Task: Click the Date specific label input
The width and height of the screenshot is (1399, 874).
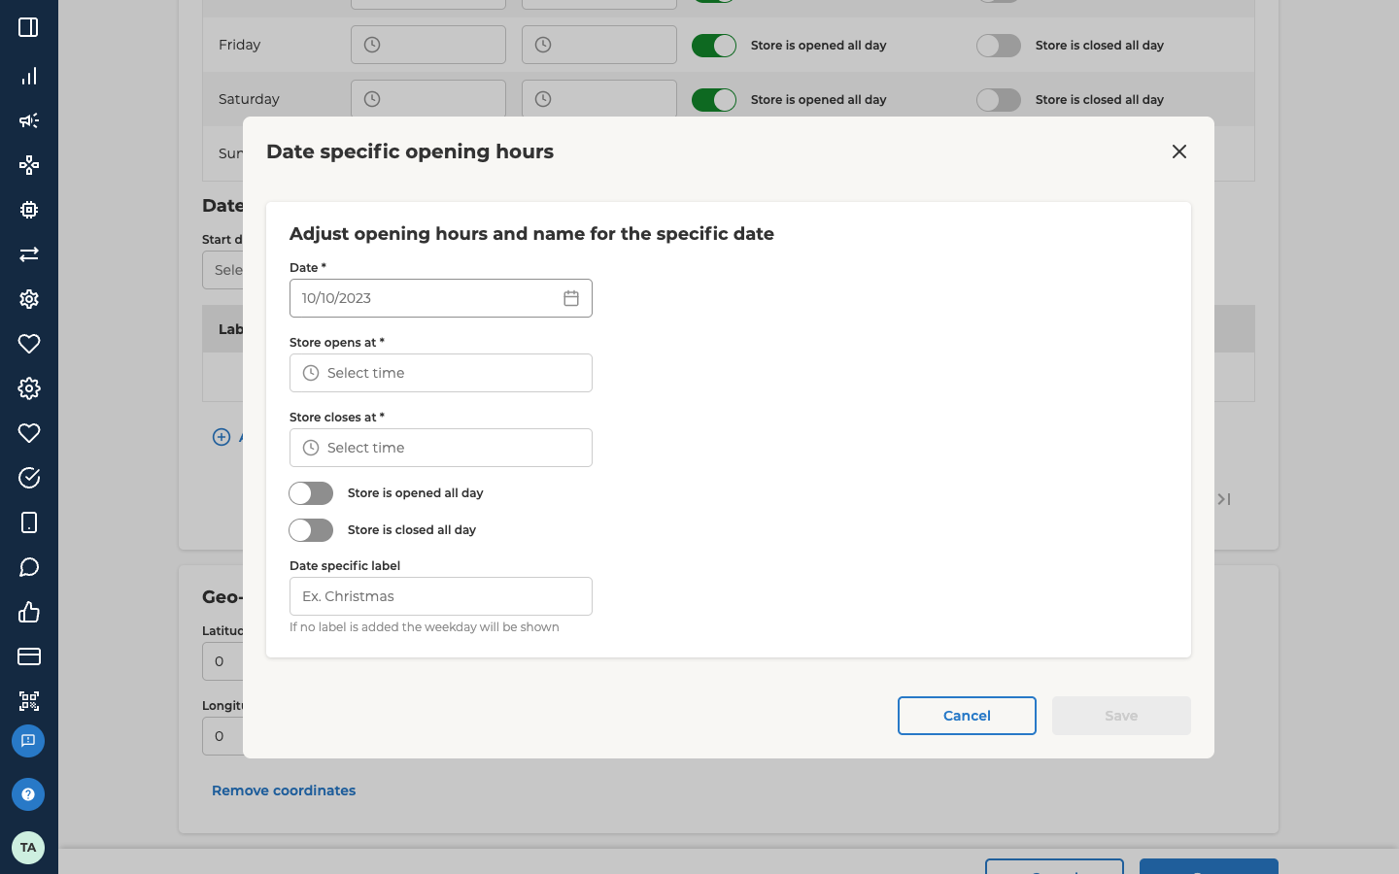Action: point(441,596)
